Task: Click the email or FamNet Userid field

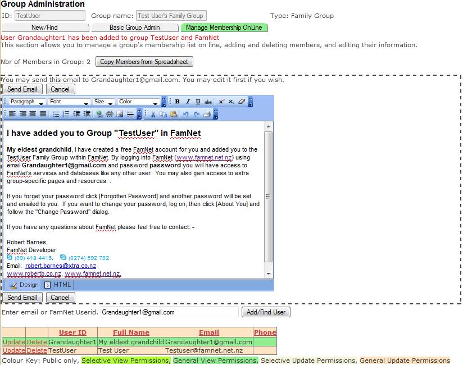Action: [x=170, y=312]
